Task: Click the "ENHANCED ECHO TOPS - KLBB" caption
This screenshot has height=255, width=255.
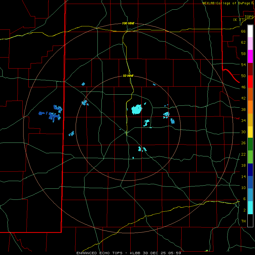Action: pos(109,253)
